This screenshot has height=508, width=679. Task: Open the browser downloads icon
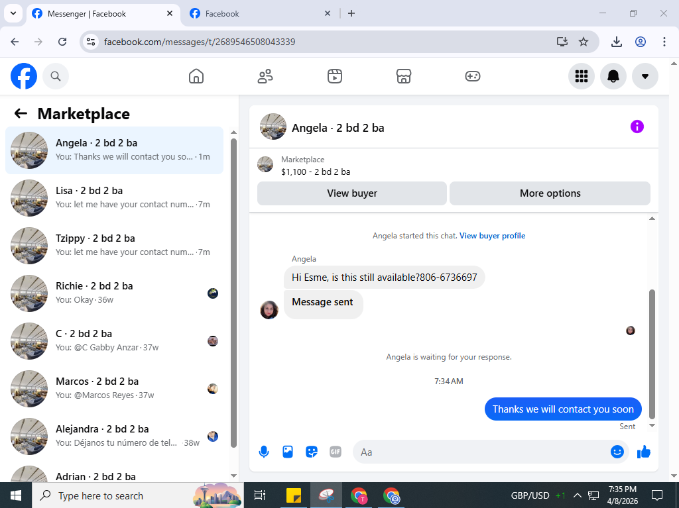point(616,42)
